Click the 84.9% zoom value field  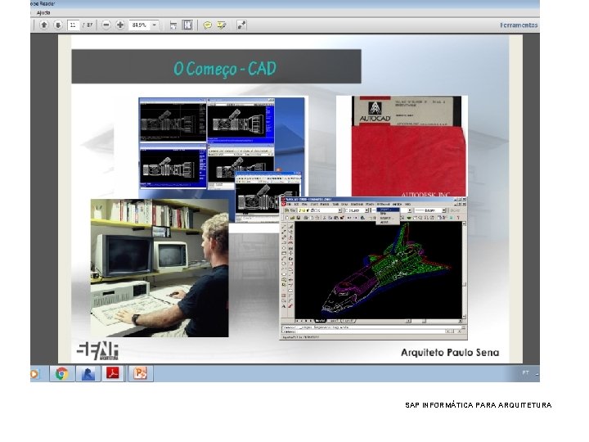pyautogui.click(x=139, y=25)
